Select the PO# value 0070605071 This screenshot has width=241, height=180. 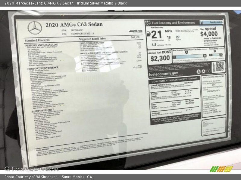click(77, 30)
